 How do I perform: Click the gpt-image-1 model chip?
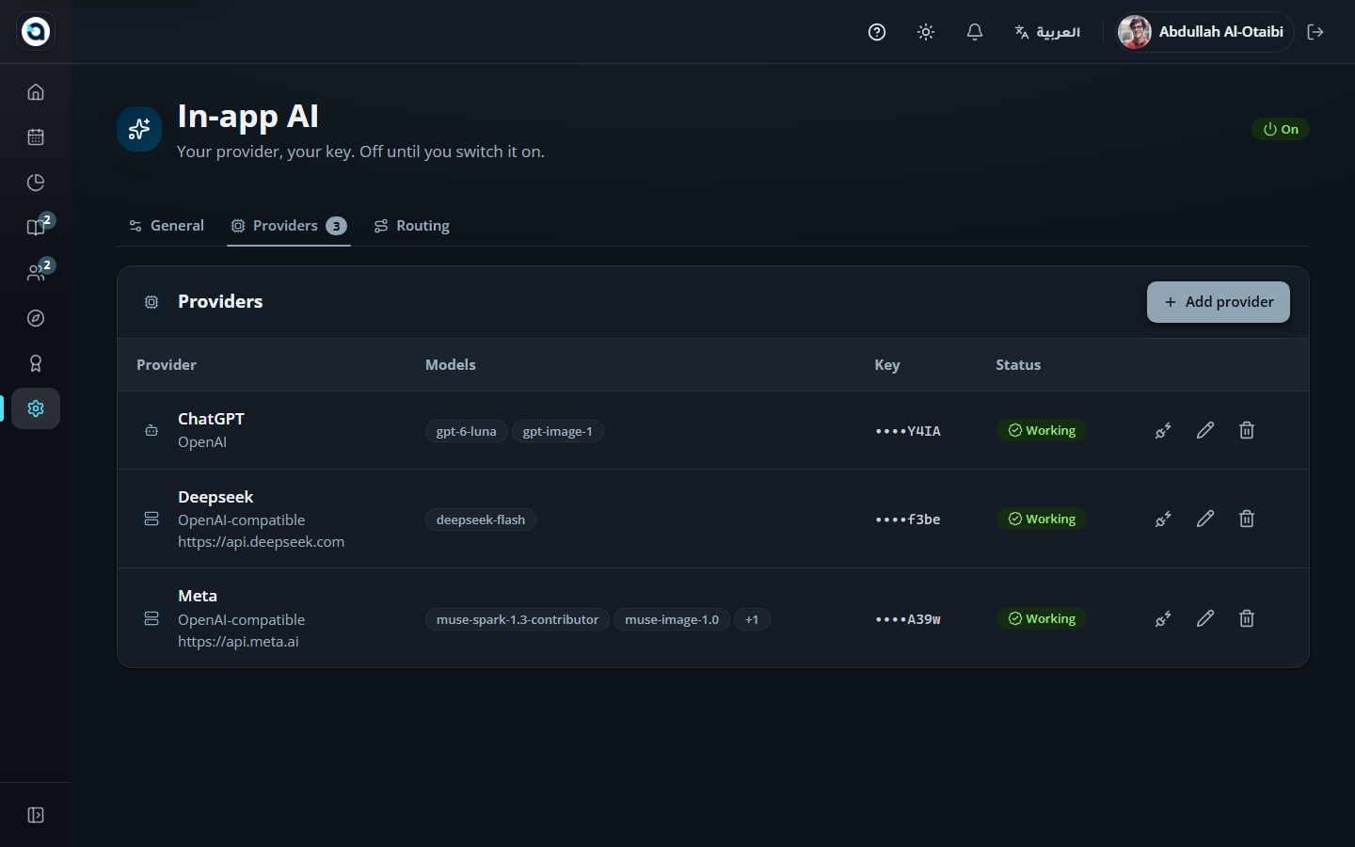click(558, 431)
